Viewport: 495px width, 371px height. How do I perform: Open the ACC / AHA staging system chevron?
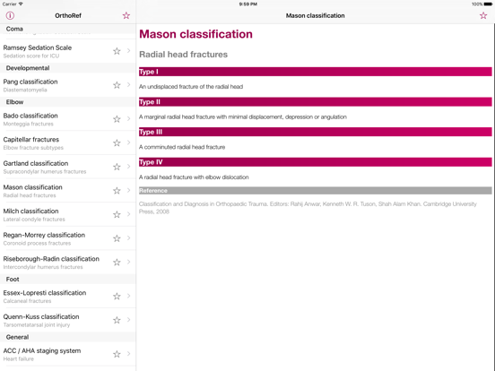[129, 353]
